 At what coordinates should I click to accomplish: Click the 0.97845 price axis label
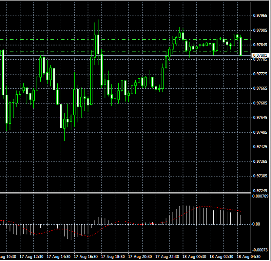pyautogui.click(x=260, y=45)
